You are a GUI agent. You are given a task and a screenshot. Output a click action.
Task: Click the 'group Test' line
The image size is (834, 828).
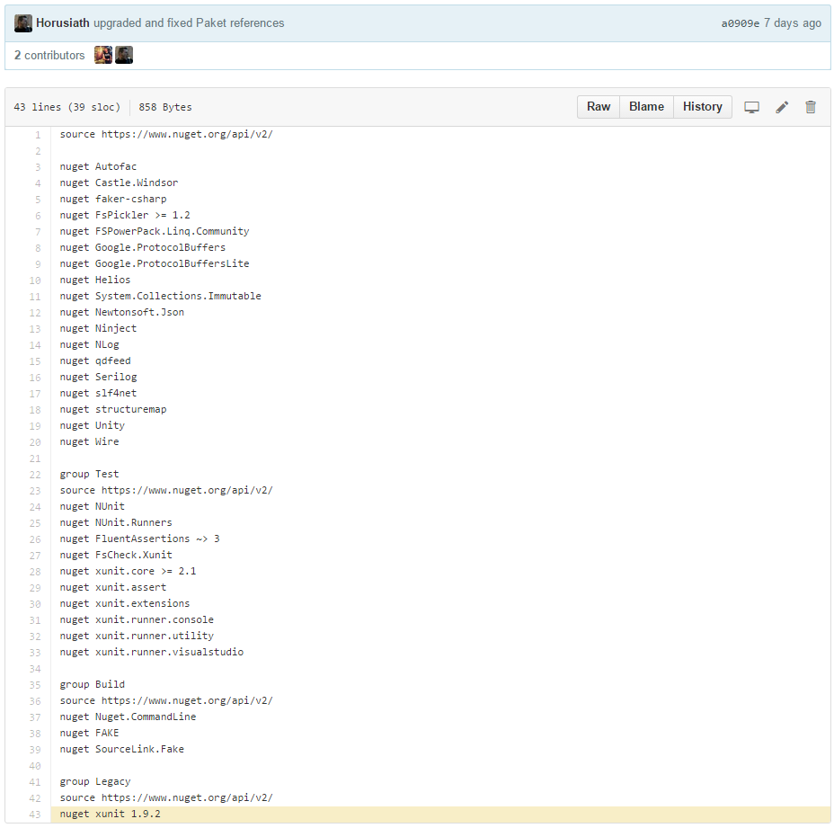pos(89,474)
